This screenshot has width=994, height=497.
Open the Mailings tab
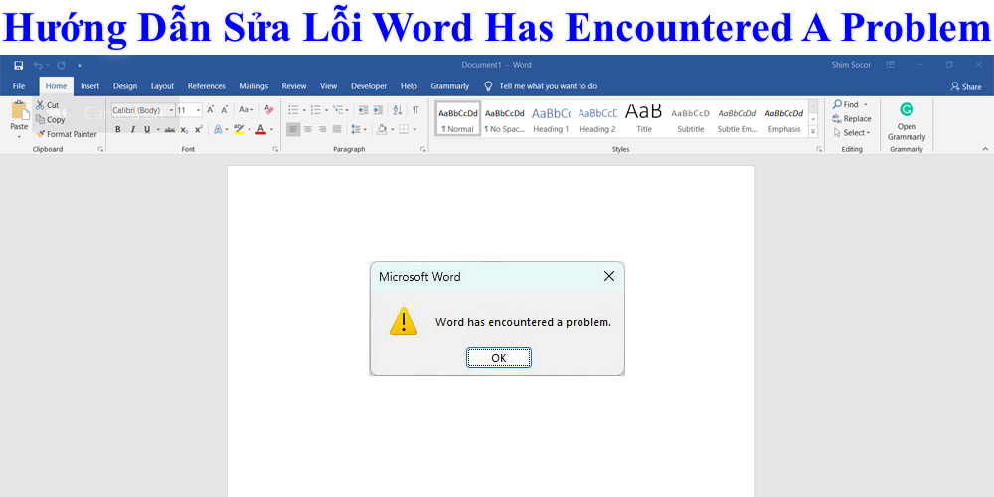point(253,86)
